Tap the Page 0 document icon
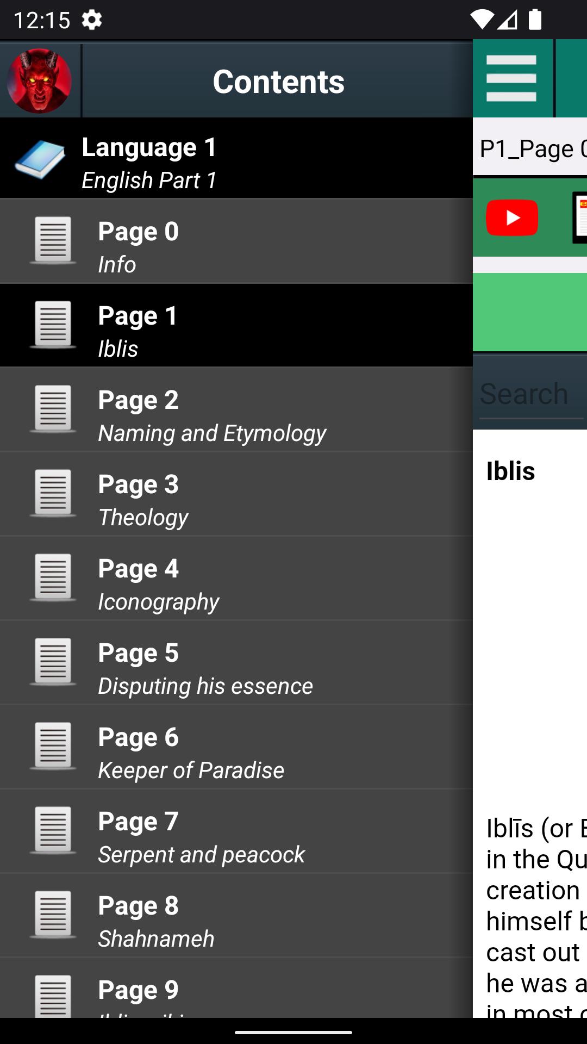 coord(53,240)
